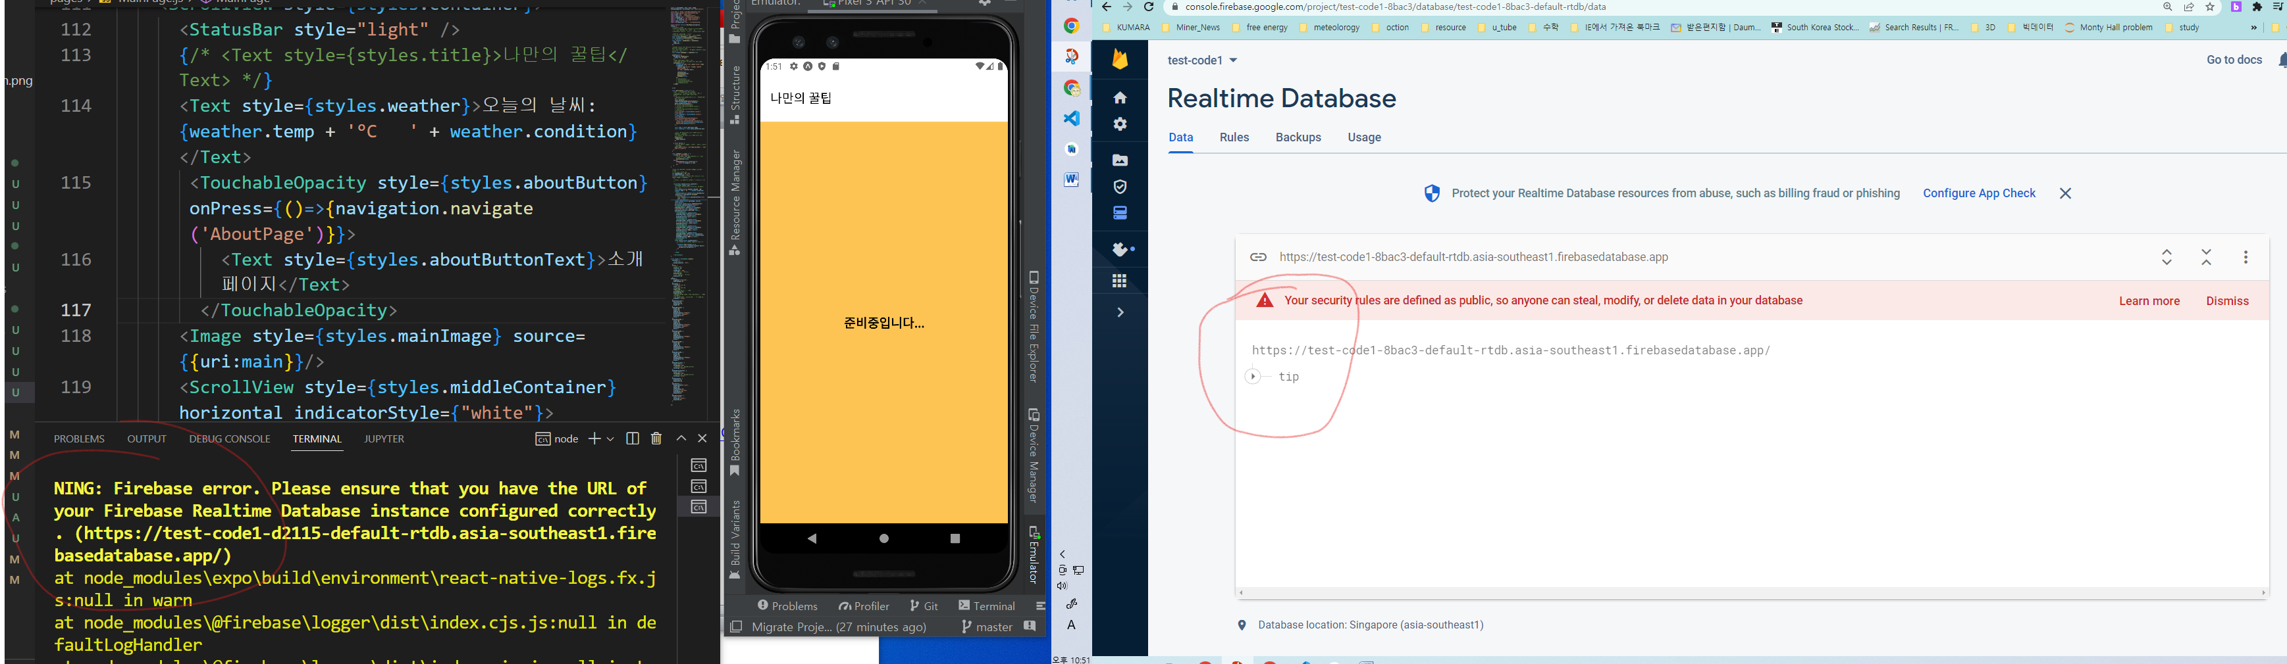Open Firebase project settings gear

pos(1120,124)
